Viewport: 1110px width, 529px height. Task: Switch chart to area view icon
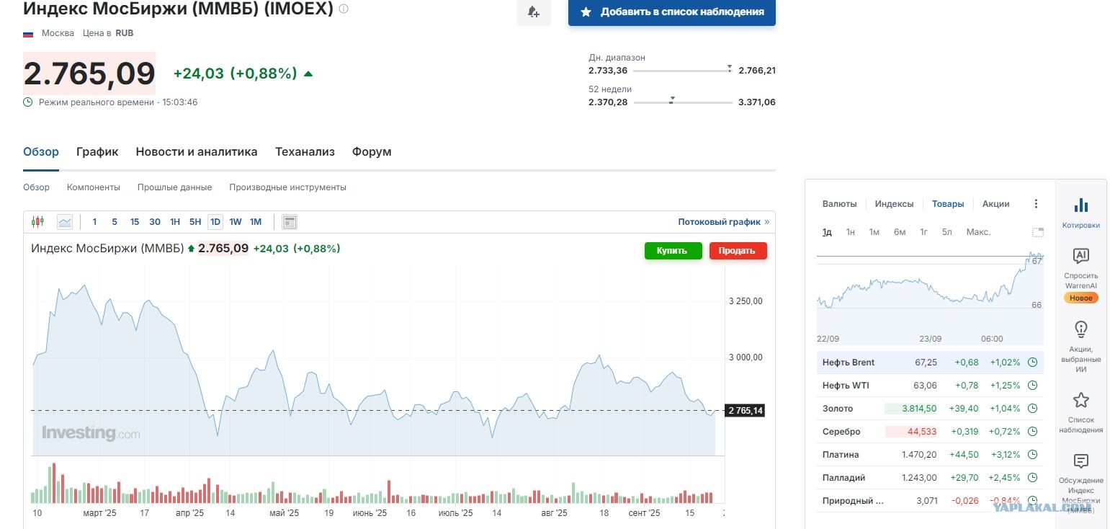tap(65, 222)
